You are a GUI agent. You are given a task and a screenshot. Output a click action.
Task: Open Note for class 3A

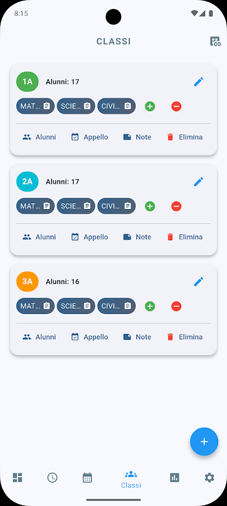(x=137, y=337)
